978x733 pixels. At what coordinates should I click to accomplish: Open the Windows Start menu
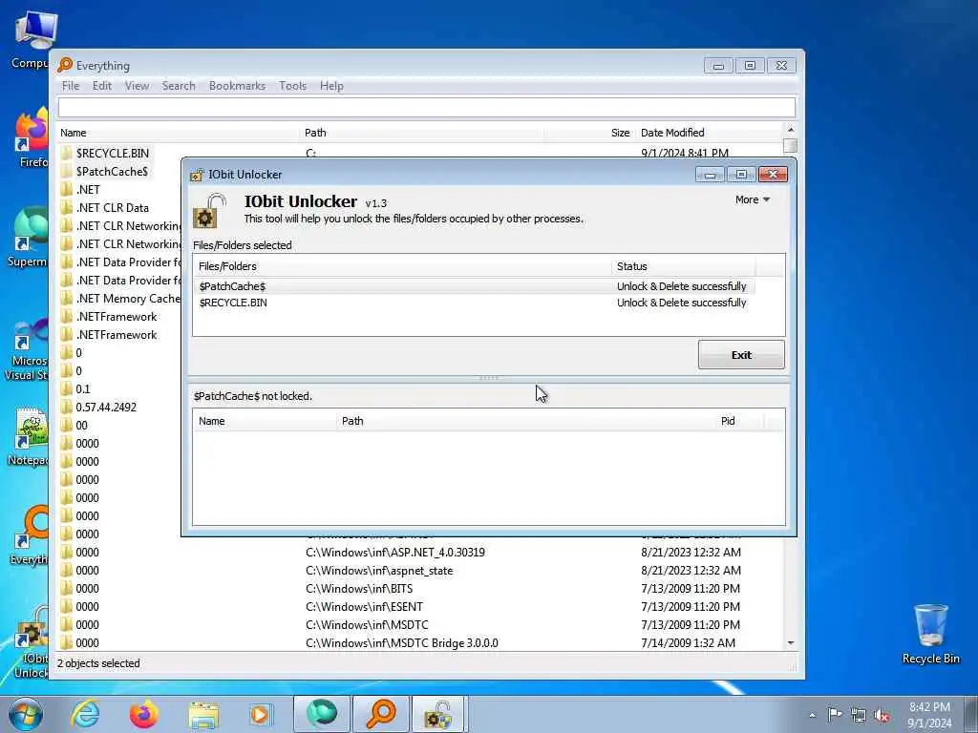pyautogui.click(x=25, y=714)
